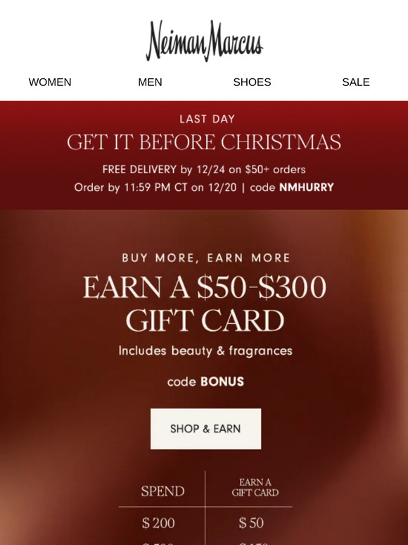408x545 pixels.
Task: Click the $50 gift card value
Action: (x=251, y=523)
